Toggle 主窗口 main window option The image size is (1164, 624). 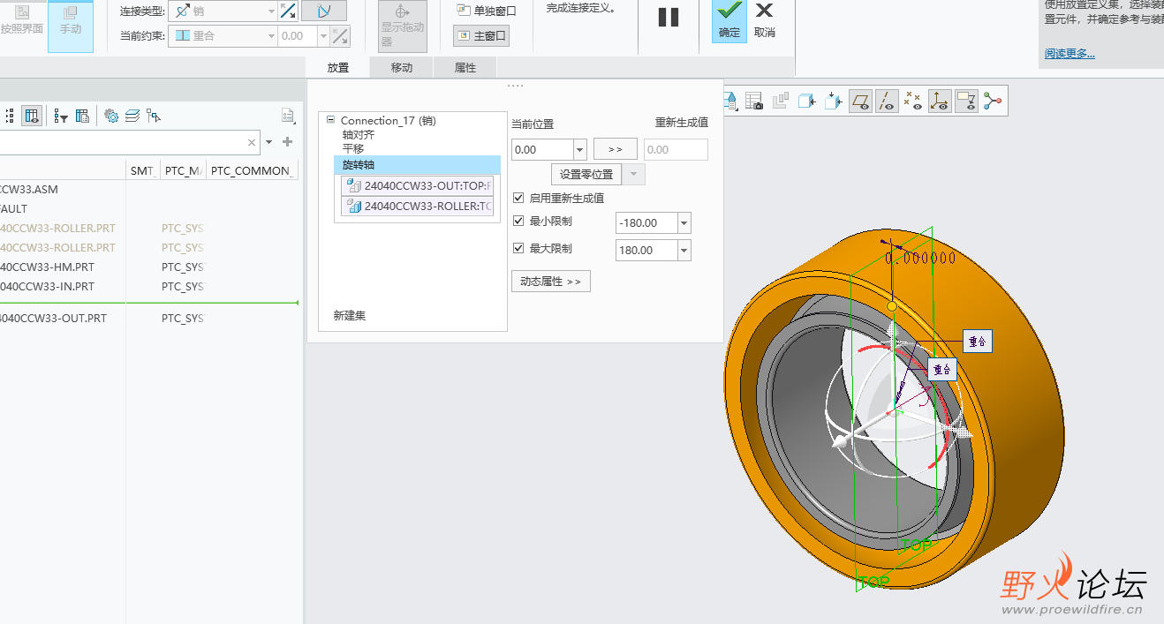[x=481, y=36]
